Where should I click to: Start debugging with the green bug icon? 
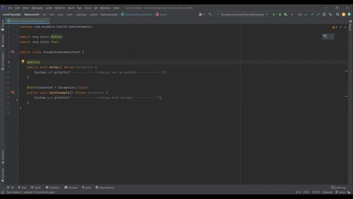280,14
